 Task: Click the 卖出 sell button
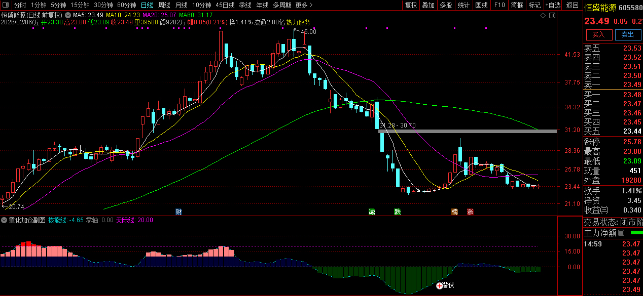(628, 34)
